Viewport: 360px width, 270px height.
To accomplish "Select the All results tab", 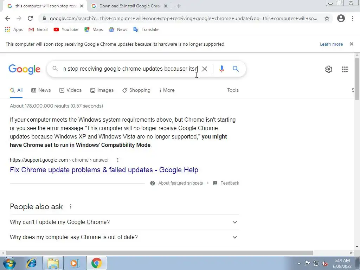I will pyautogui.click(x=16, y=90).
